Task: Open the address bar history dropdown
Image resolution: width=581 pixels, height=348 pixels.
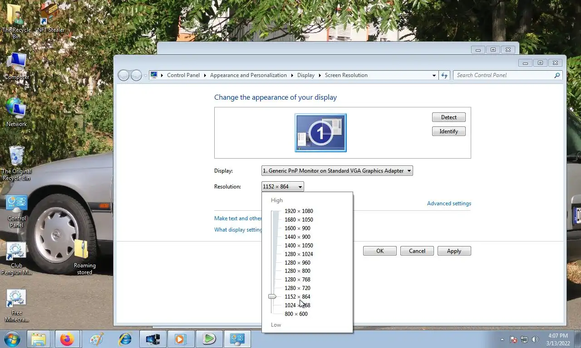Action: coord(434,76)
